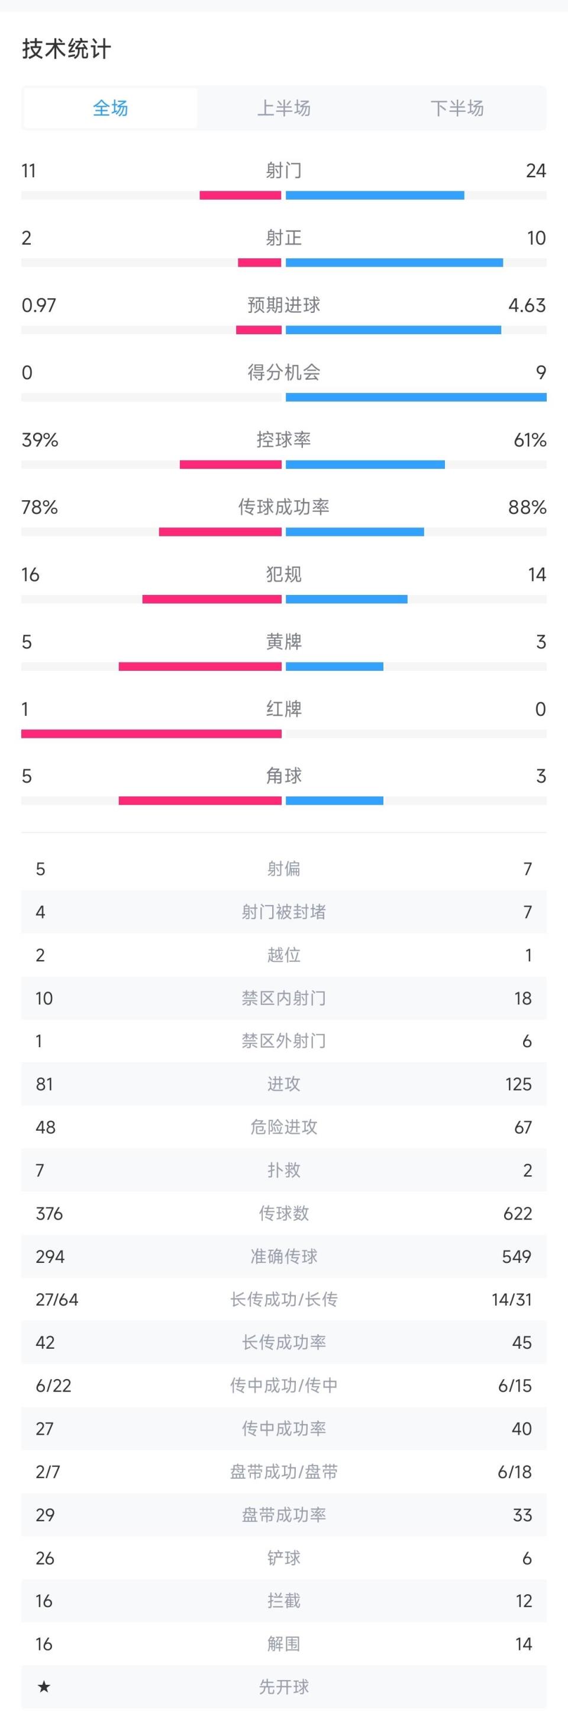This screenshot has width=568, height=1718.
Task: Click the 长传成功/长传 long pass row
Action: 283,1299
